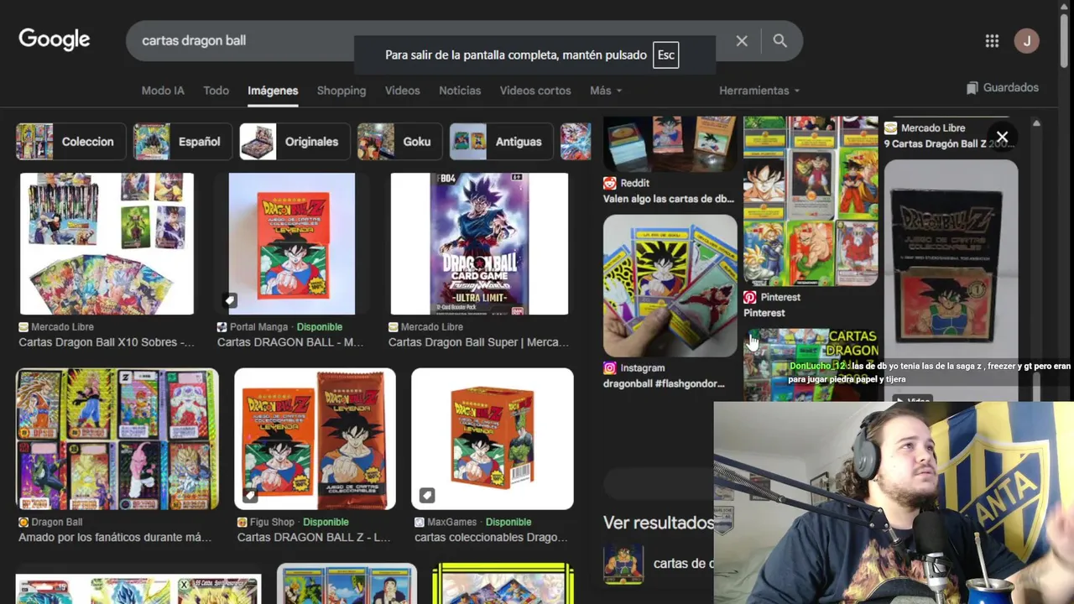Click the preview panel scrollbar up arrow
This screenshot has height=604, width=1074.
(x=1036, y=123)
